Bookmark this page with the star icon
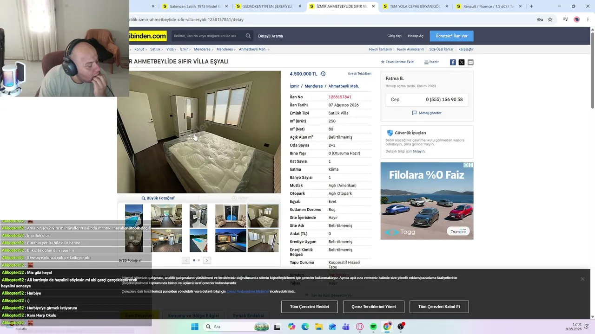 click(550, 19)
